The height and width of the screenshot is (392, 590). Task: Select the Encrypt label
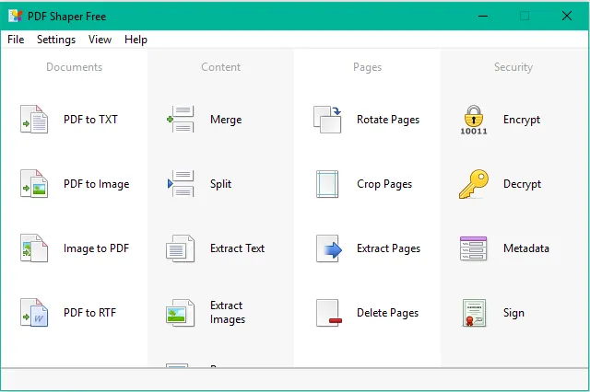(x=522, y=120)
